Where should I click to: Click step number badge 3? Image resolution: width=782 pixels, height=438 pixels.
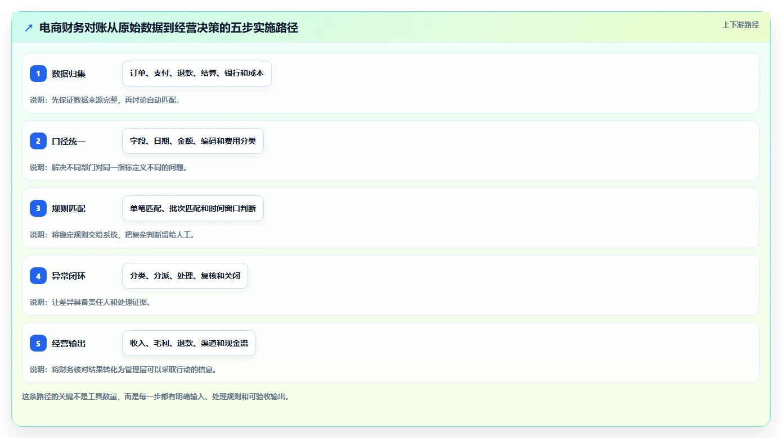pos(38,208)
